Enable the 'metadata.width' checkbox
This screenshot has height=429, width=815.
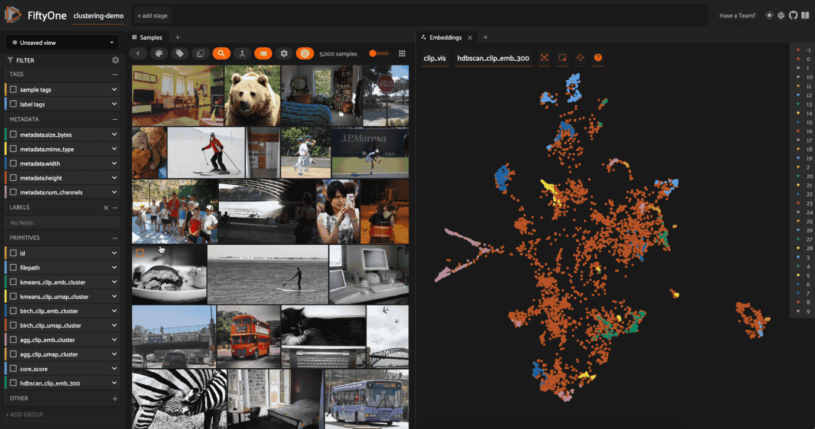pos(14,163)
